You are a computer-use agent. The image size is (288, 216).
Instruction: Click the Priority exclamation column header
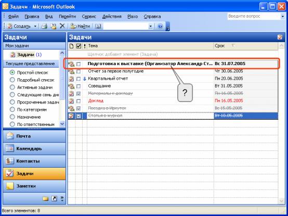click(x=85, y=46)
